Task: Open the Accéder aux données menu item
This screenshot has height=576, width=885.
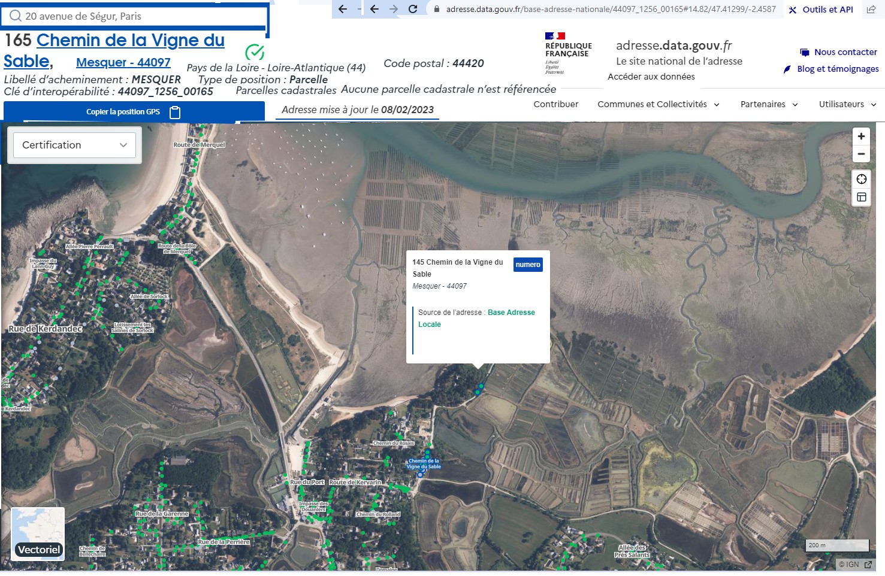Action: 651,77
